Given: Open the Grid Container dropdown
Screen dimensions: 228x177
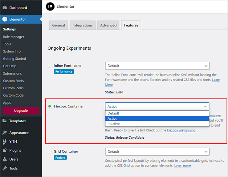Looking at the screenshot, I should pyautogui.click(x=157, y=152).
